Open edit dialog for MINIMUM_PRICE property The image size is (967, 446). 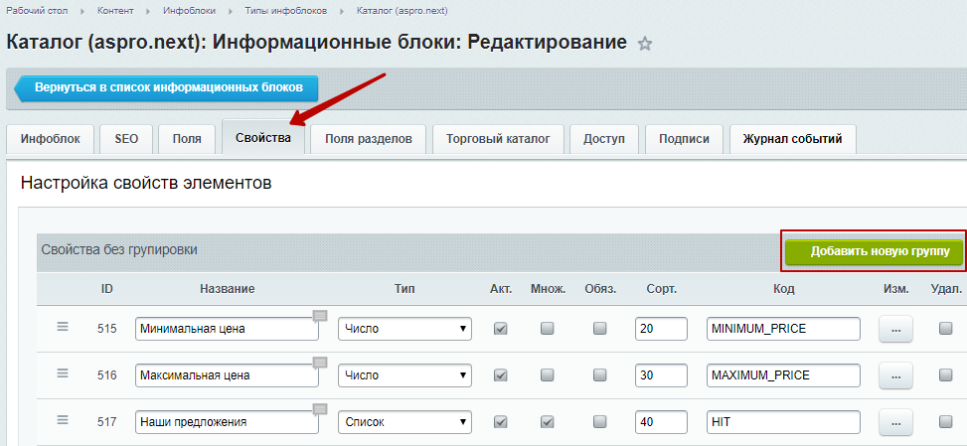(x=895, y=329)
